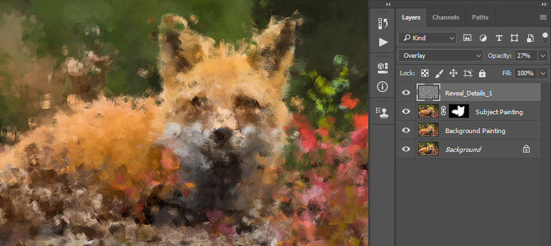This screenshot has width=551, height=246.
Task: Open the History panel icon
Action: click(x=382, y=23)
